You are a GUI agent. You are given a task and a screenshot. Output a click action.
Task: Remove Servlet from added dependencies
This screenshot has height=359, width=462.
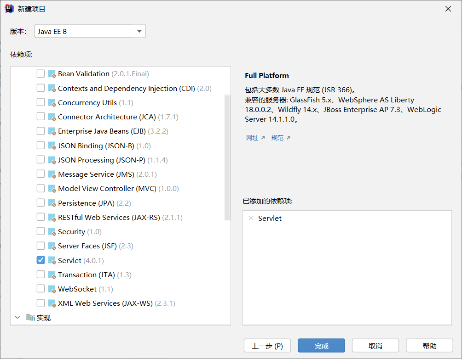(x=251, y=218)
